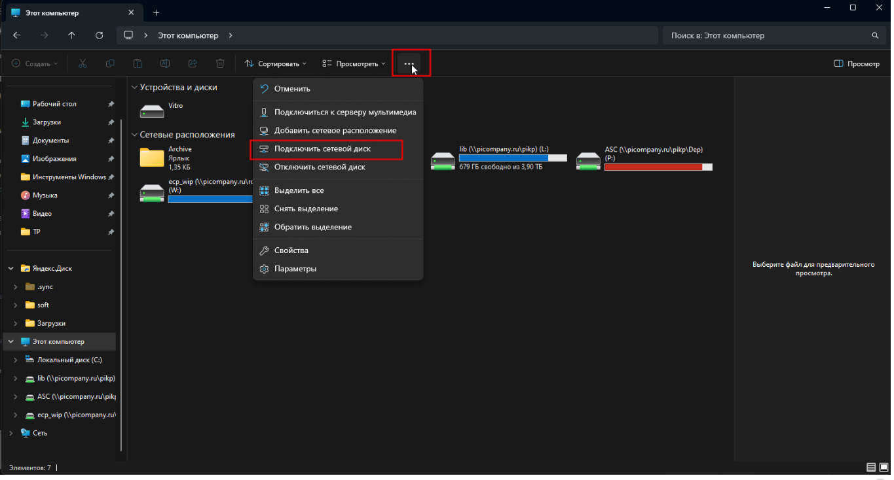This screenshot has width=894, height=480.
Task: Expand the soft folder node
Action: pos(16,305)
